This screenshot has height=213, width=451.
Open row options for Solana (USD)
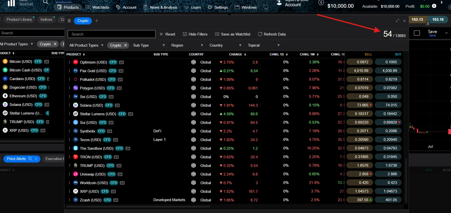coord(69,105)
